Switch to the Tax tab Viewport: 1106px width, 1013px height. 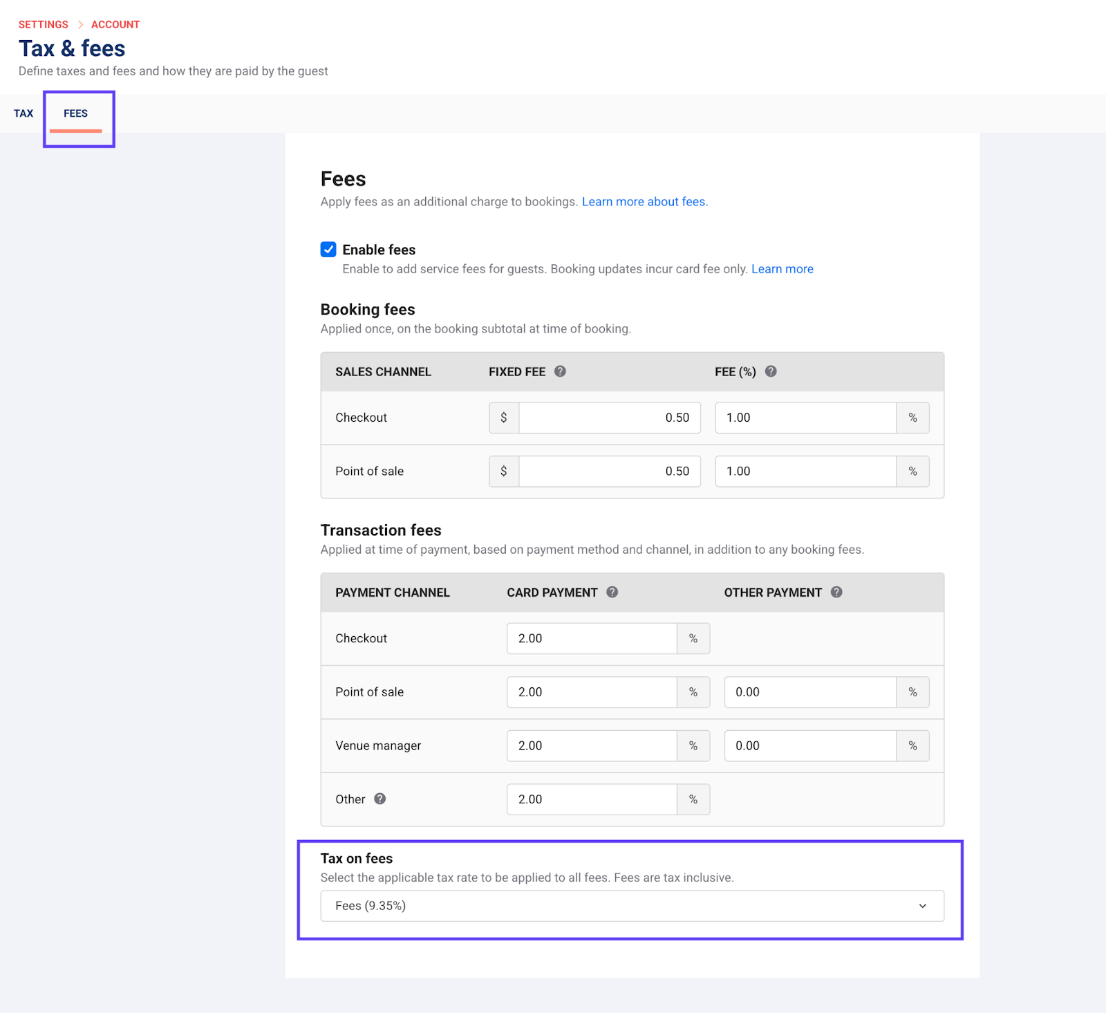click(x=24, y=113)
